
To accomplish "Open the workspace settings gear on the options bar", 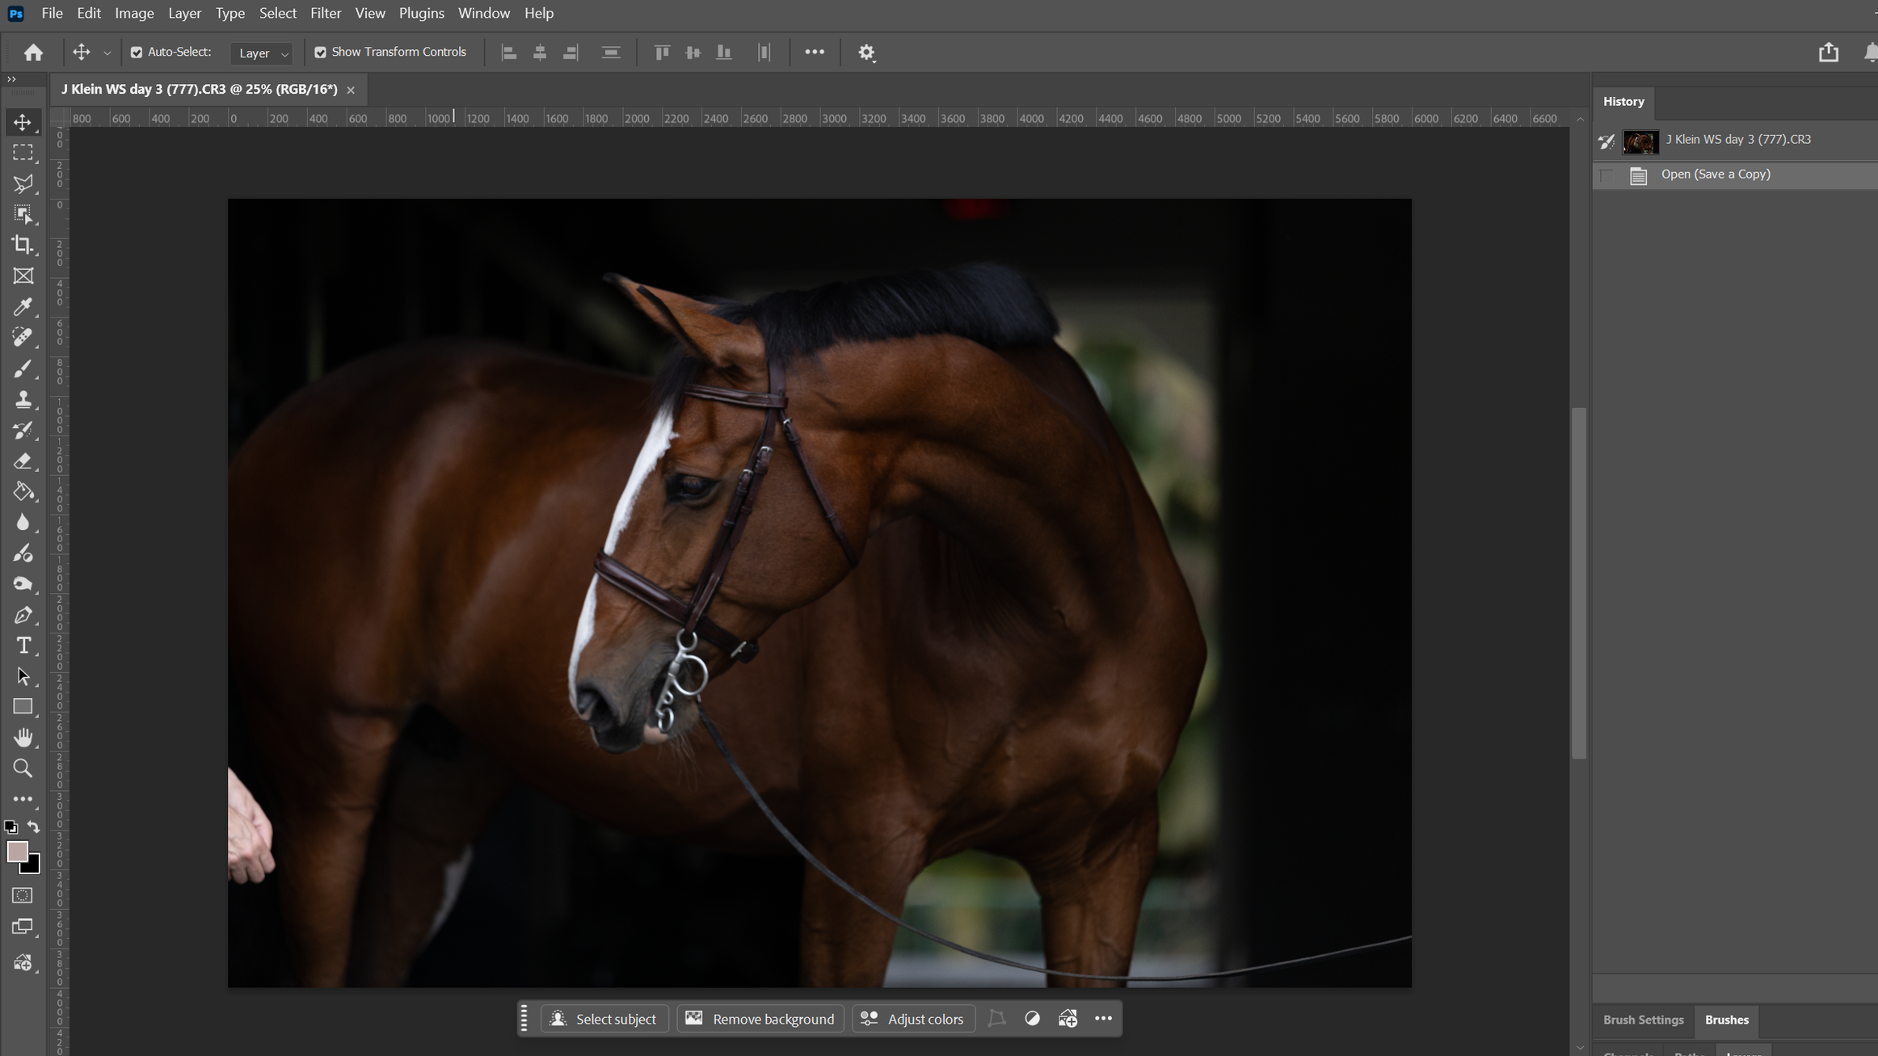I will click(x=866, y=52).
